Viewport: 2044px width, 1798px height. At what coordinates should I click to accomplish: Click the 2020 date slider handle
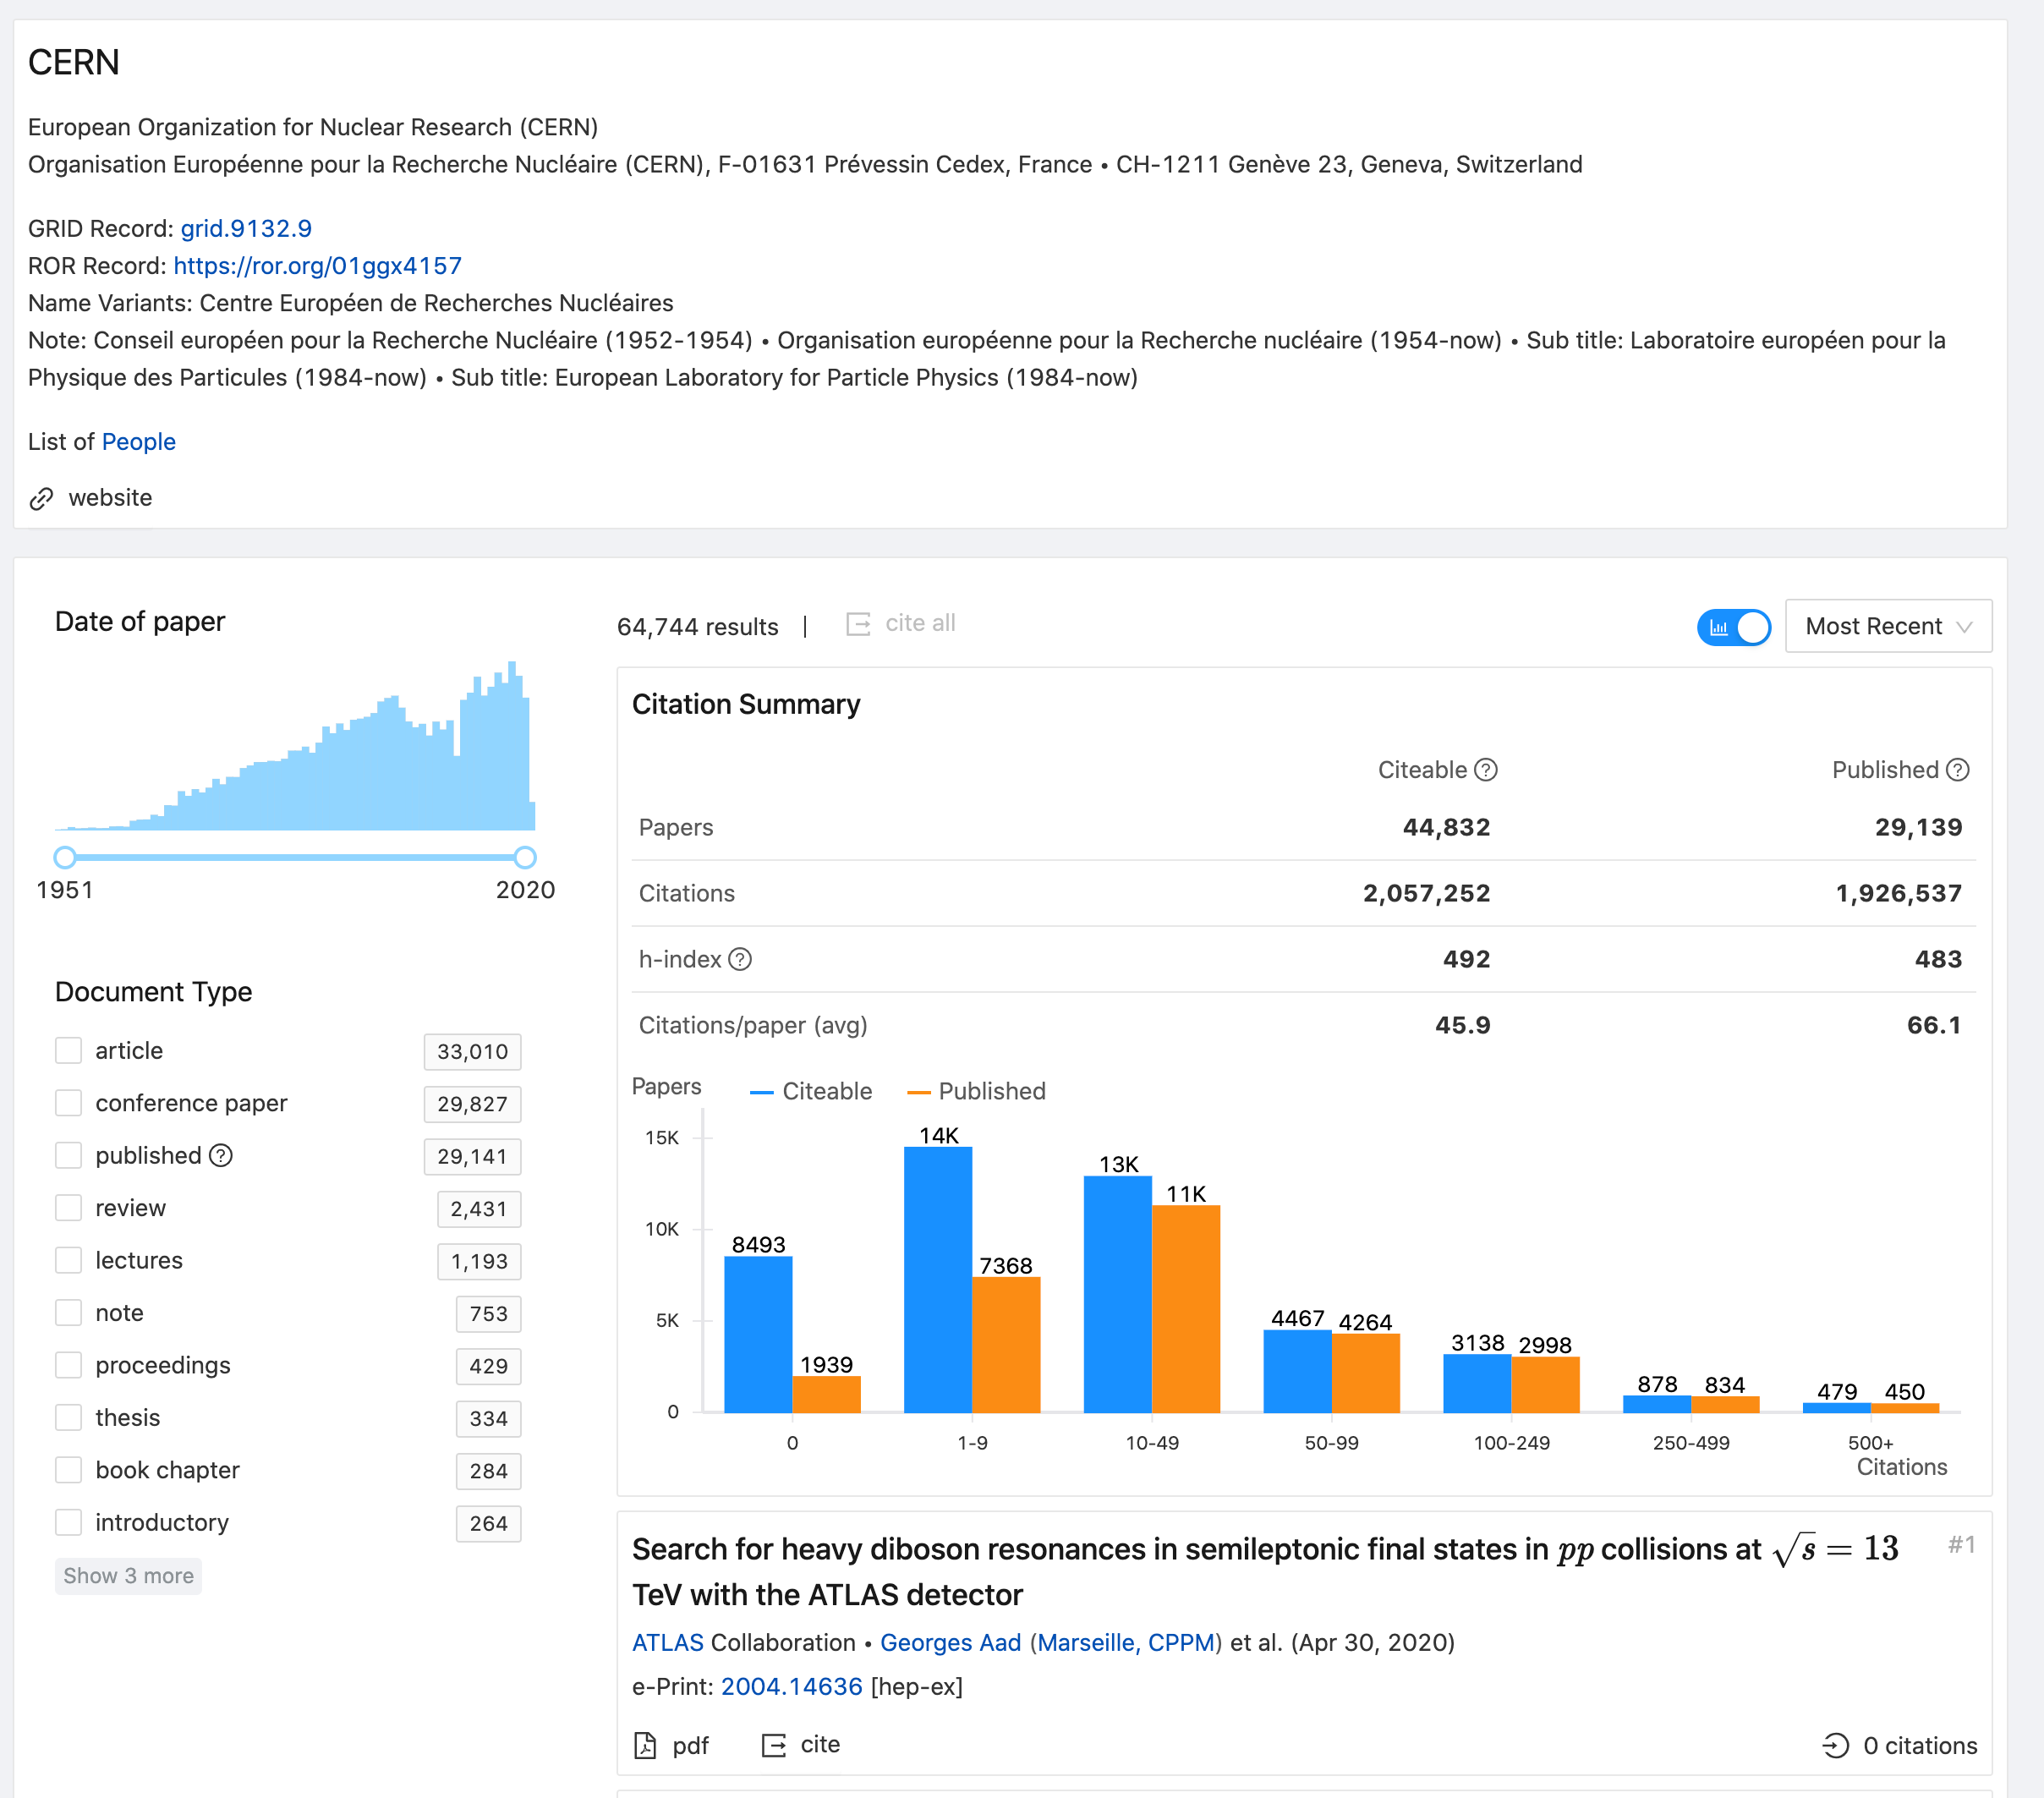coord(525,857)
